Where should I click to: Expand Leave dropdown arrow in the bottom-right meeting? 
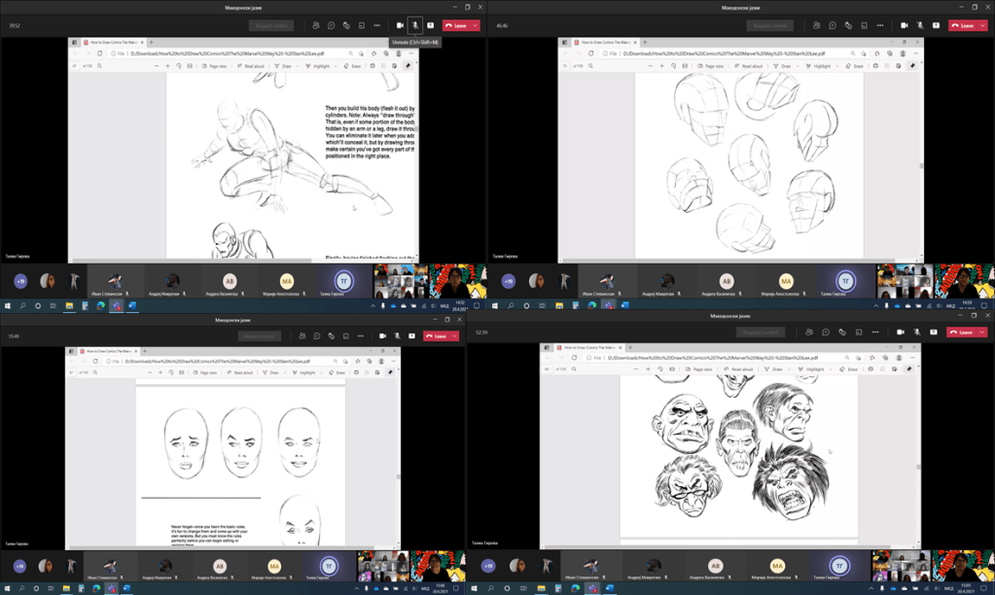click(982, 332)
